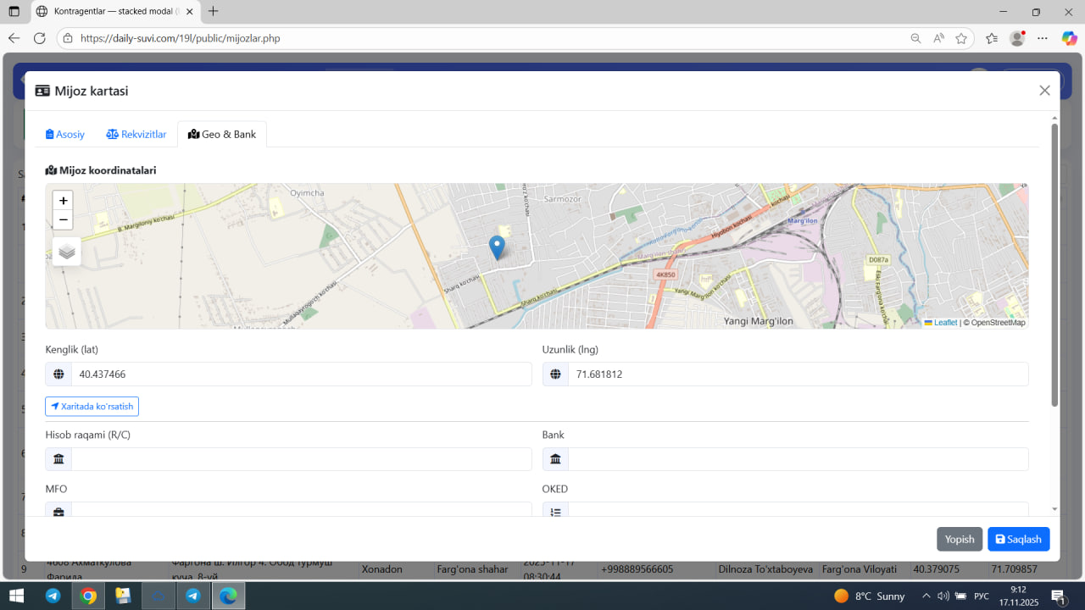The width and height of the screenshot is (1085, 610).
Task: Switch to the Asosiy tab
Action: point(65,135)
